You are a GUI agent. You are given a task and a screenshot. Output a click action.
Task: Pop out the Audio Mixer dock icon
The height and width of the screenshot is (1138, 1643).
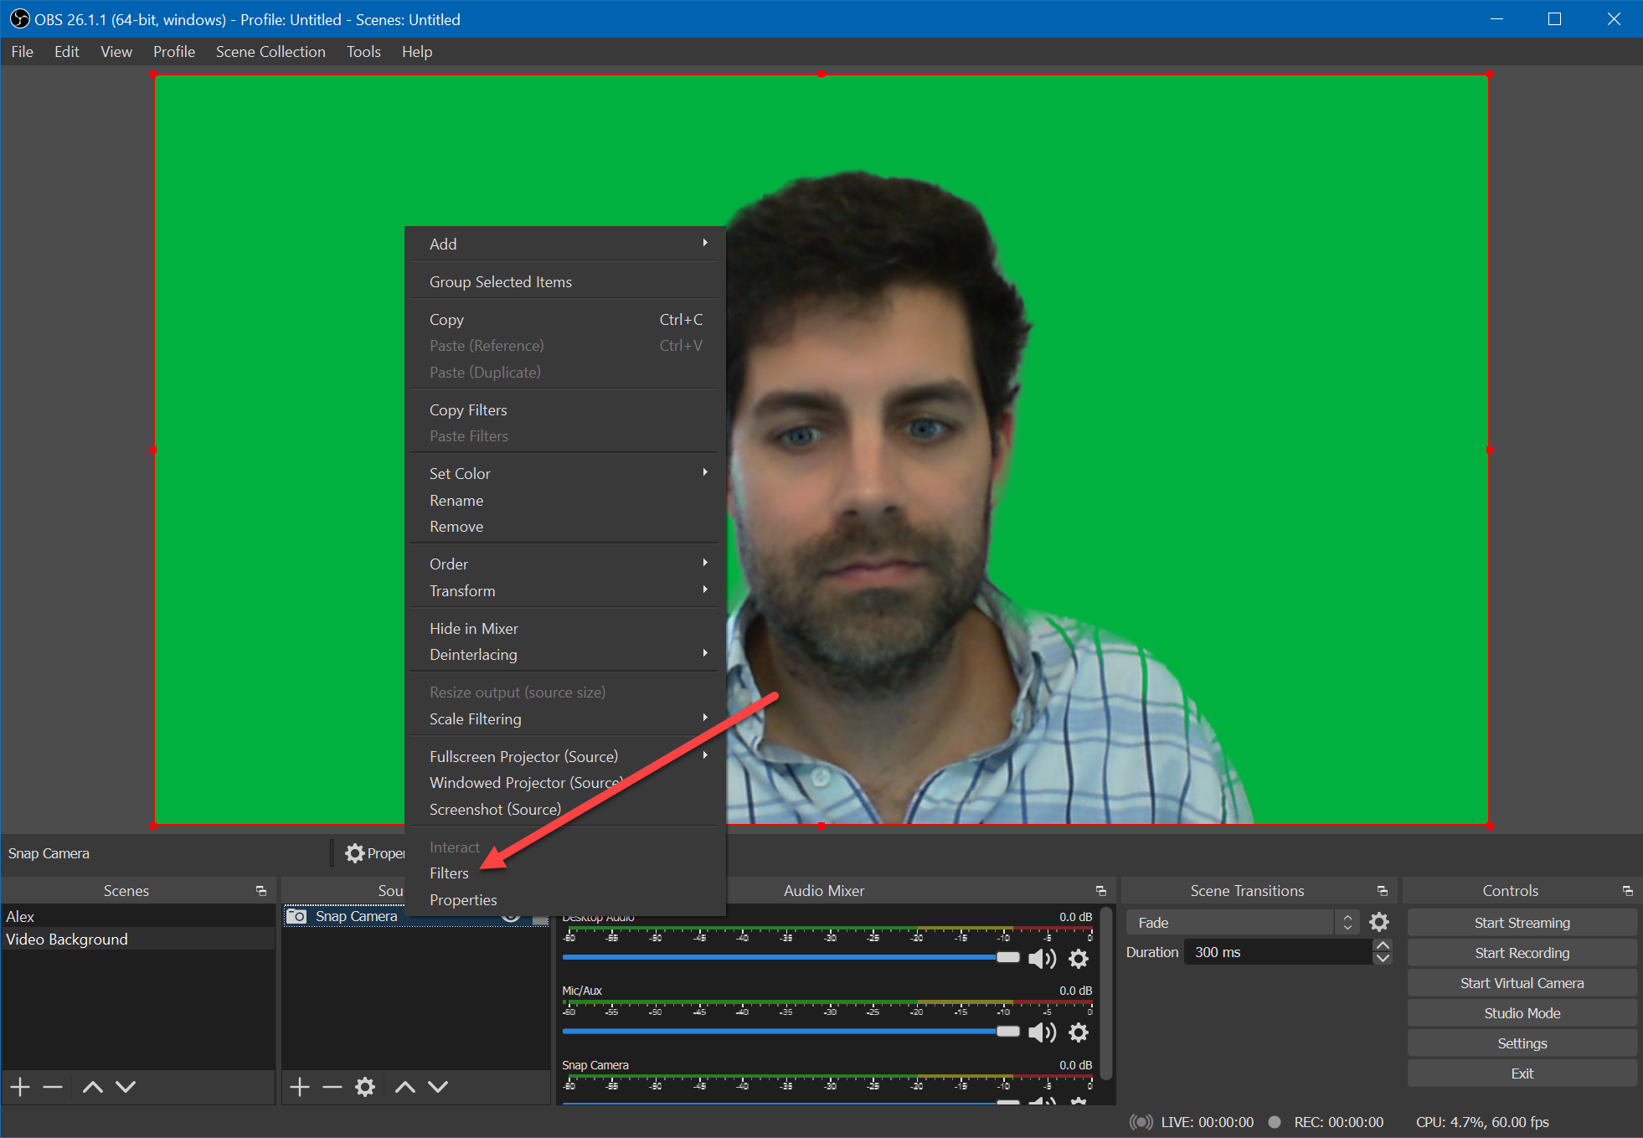click(1101, 890)
